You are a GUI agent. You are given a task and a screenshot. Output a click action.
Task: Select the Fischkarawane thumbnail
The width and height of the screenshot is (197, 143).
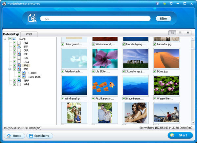(x=105, y=85)
